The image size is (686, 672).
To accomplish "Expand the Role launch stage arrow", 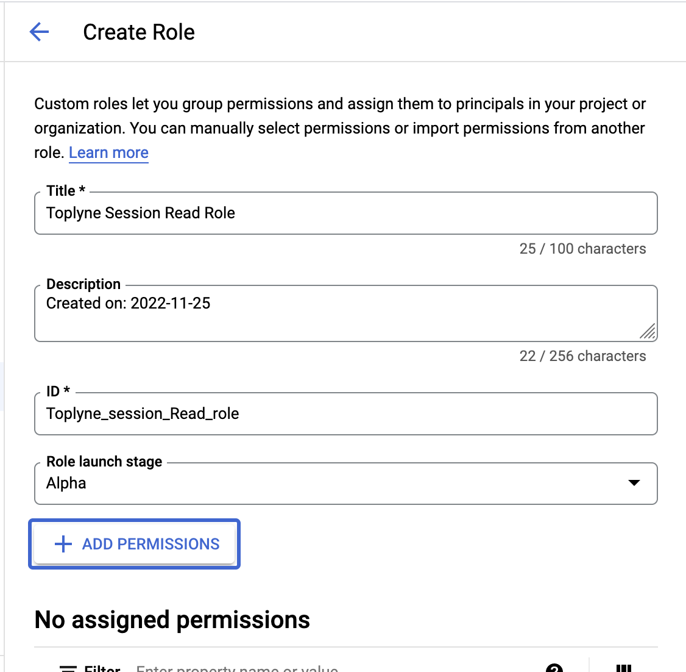I will tap(634, 482).
